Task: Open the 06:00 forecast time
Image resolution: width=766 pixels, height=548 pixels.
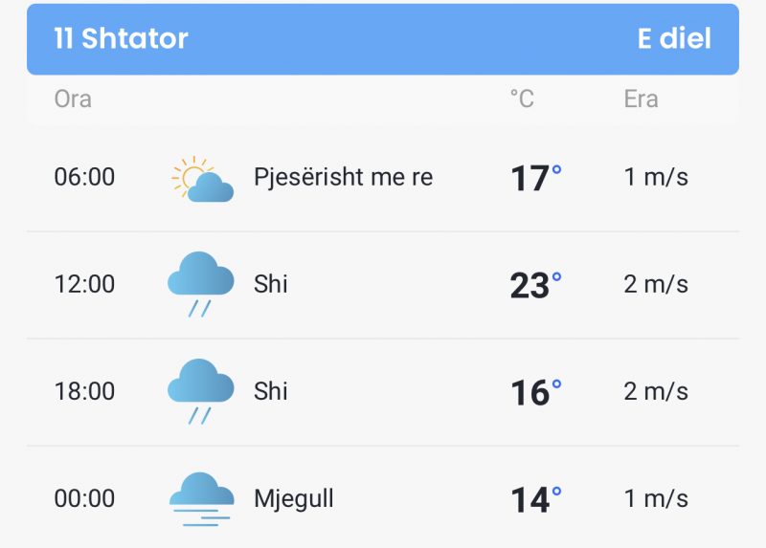Action: point(84,177)
